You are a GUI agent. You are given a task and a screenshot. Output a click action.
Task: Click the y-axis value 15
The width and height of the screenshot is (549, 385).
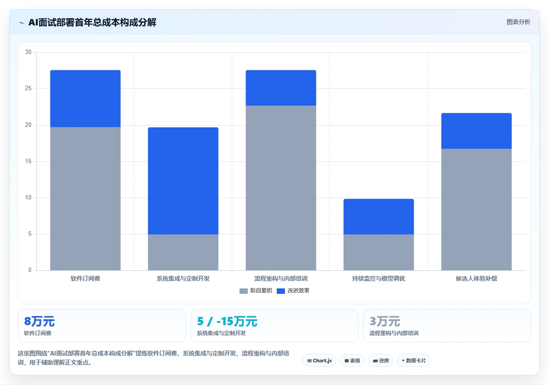coord(28,161)
